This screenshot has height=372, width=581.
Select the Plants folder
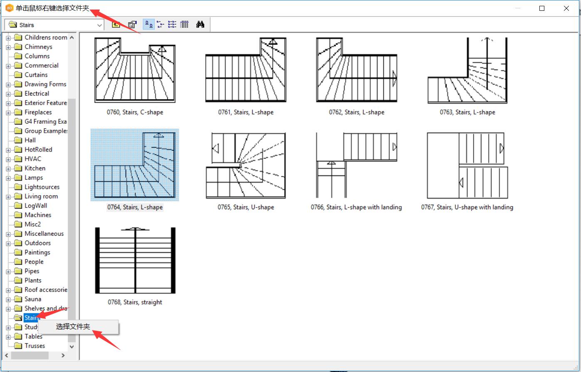click(33, 280)
